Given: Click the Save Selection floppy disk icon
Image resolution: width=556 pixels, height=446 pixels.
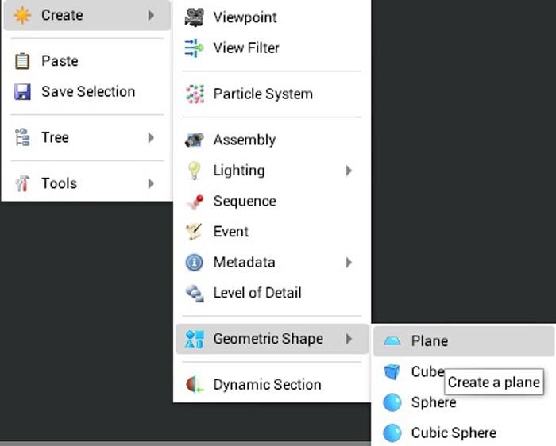Looking at the screenshot, I should coord(22,92).
